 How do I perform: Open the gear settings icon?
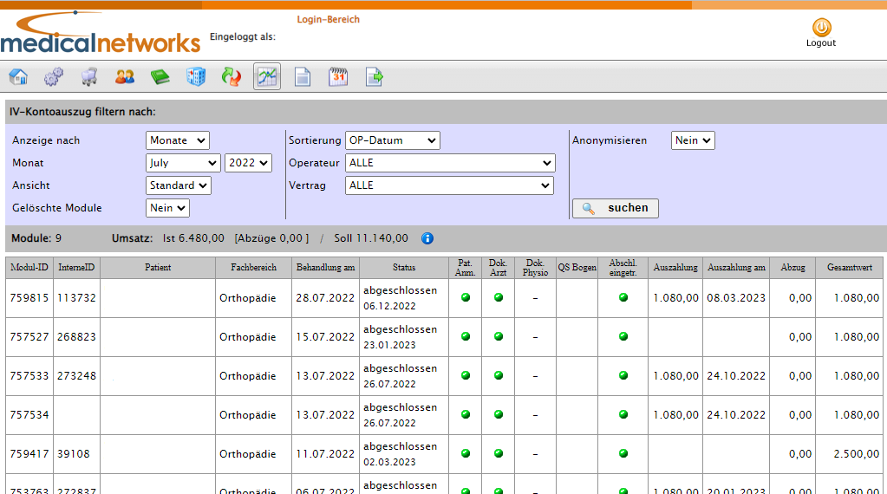tap(54, 76)
